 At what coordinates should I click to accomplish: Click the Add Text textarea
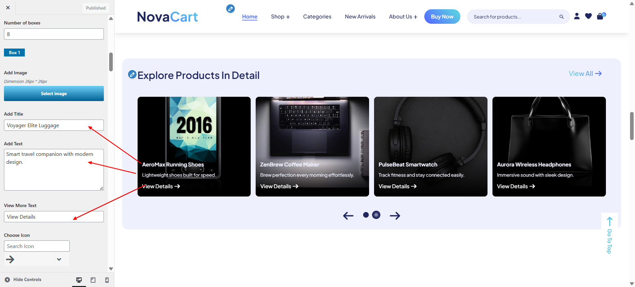pyautogui.click(x=54, y=170)
